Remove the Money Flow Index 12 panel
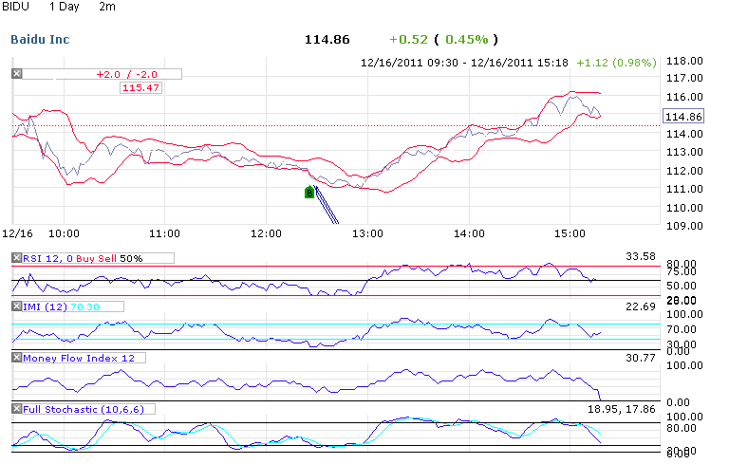The image size is (729, 464). pos(17,357)
